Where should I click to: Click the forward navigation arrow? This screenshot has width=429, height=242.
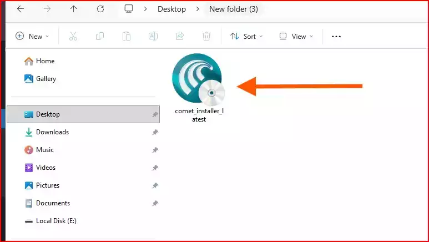47,9
